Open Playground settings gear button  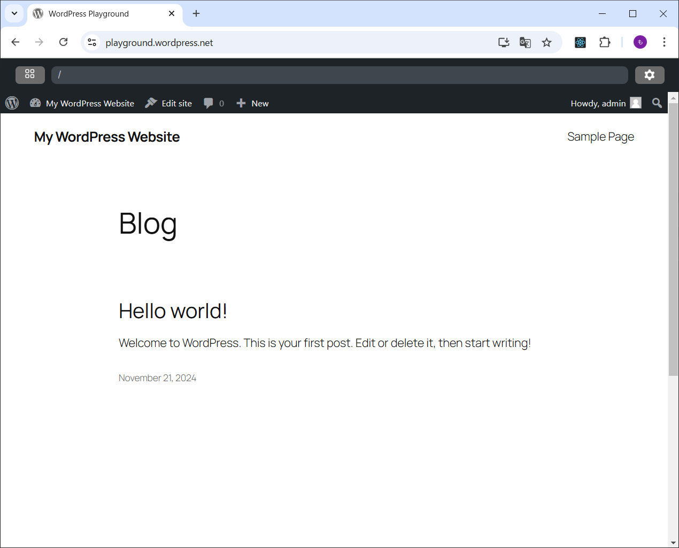[650, 75]
